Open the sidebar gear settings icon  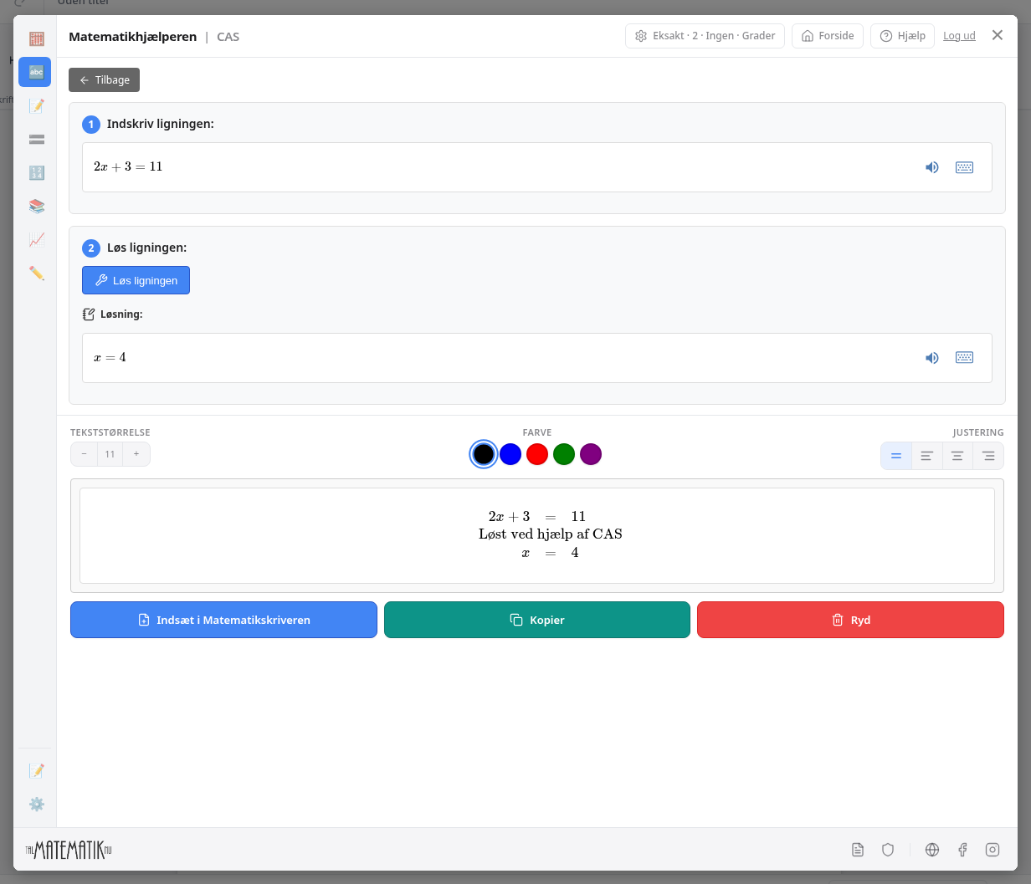pyautogui.click(x=36, y=804)
